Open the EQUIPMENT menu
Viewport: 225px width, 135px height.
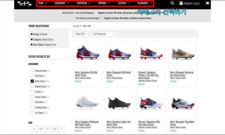[62, 3]
